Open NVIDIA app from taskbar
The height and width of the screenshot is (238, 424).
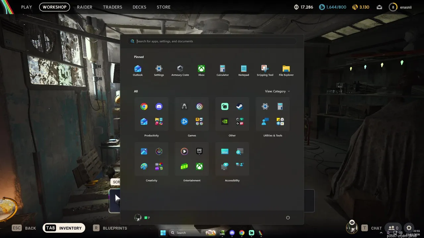222,233
